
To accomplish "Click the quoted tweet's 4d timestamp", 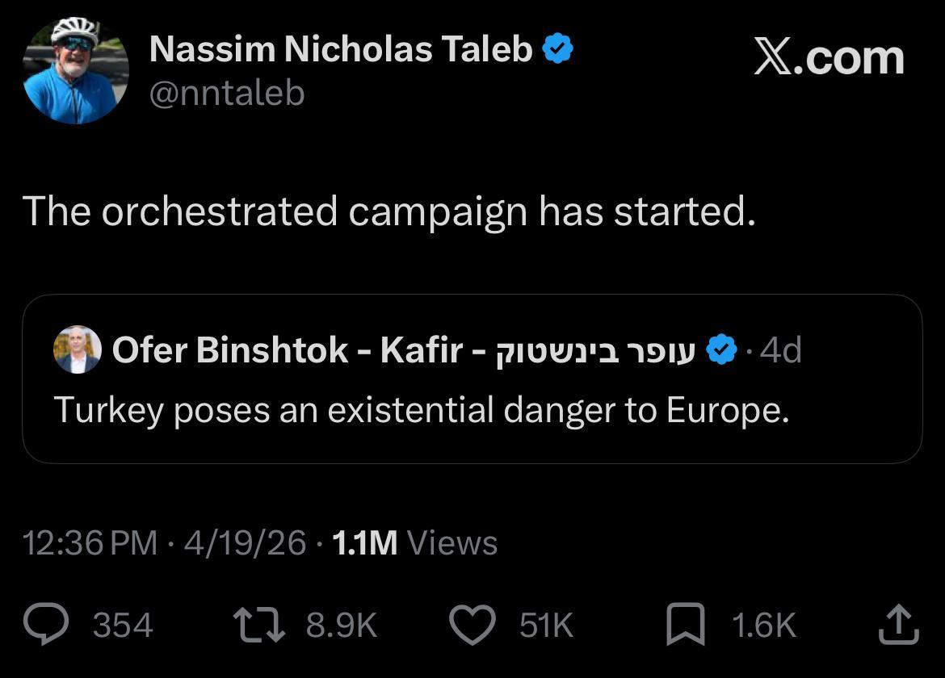I will (x=780, y=350).
